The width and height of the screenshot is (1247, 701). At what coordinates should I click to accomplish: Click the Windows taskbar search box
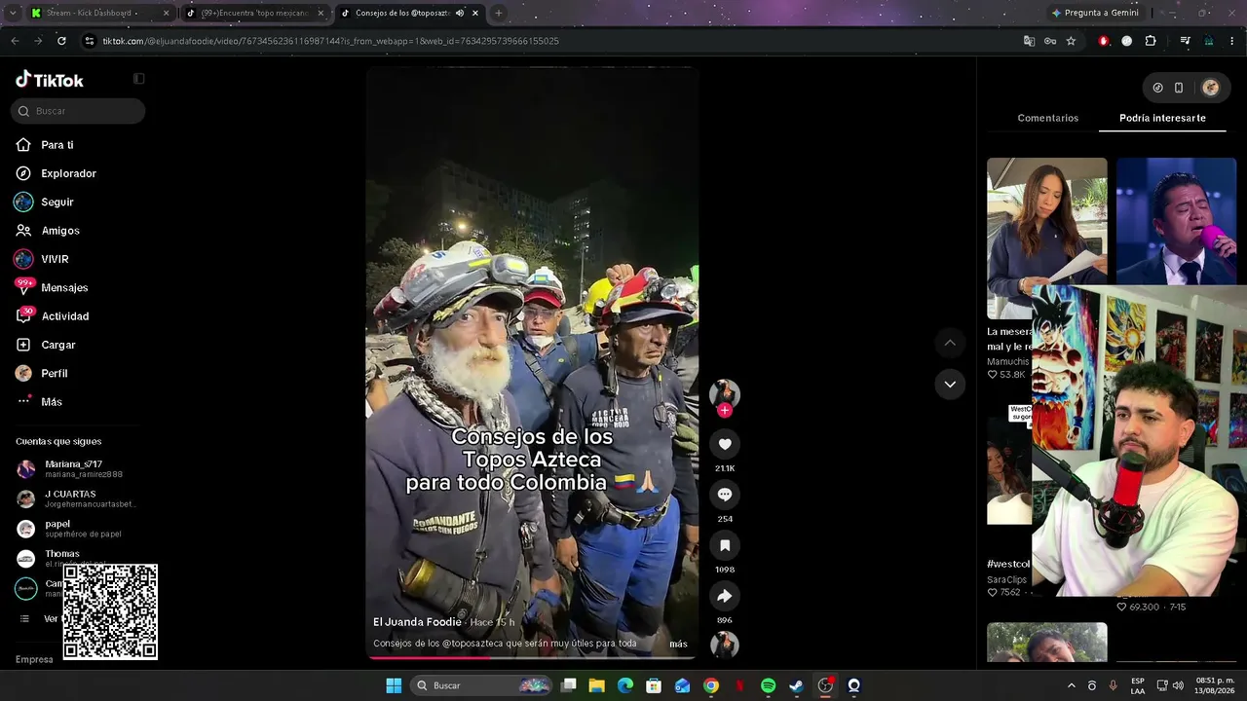pos(480,685)
